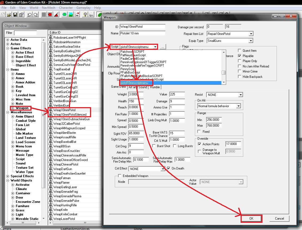
Task: Select the WeapFlamer entry icon
Action: click(51, 182)
